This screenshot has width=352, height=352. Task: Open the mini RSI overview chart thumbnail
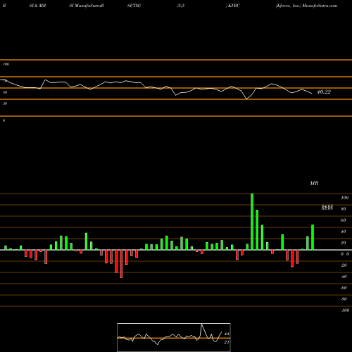coord(174,337)
